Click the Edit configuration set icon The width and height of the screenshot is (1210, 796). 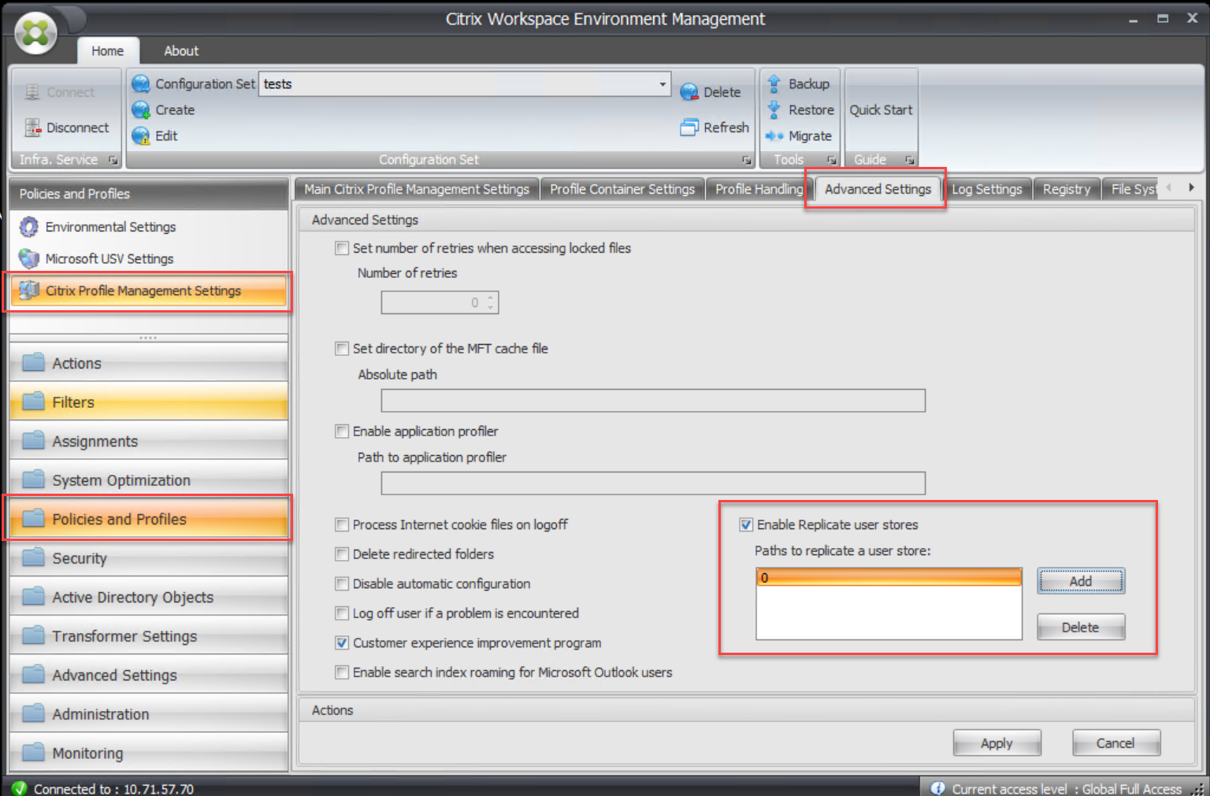tap(141, 136)
